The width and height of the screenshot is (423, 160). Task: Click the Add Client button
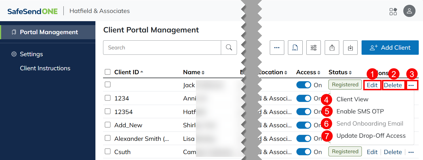point(390,47)
